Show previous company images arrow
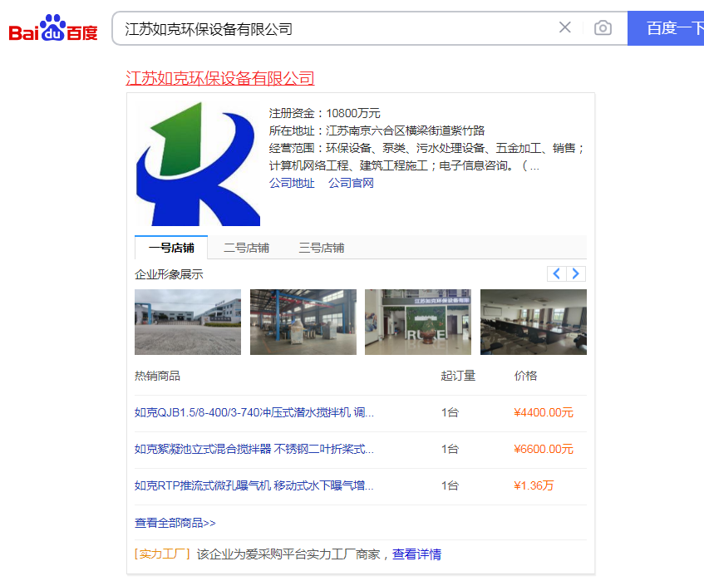The image size is (704, 581). 557,273
